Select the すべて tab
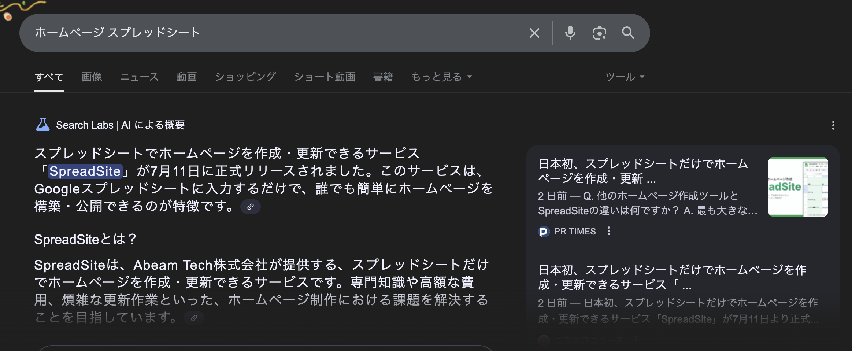 (x=49, y=77)
